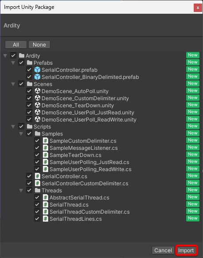Click the SerialController_BinaryDelimited.prefab cube icon

coord(37,77)
